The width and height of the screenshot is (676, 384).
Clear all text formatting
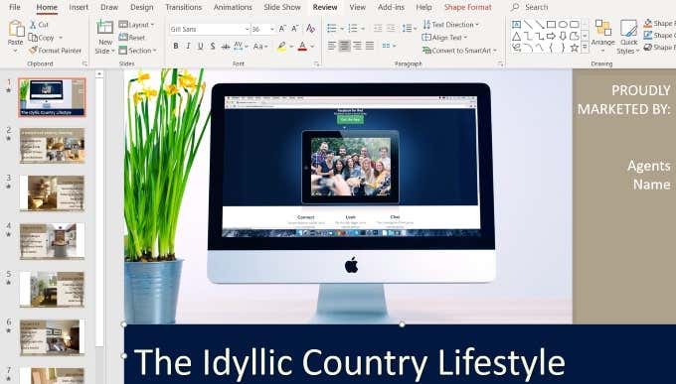pos(310,29)
